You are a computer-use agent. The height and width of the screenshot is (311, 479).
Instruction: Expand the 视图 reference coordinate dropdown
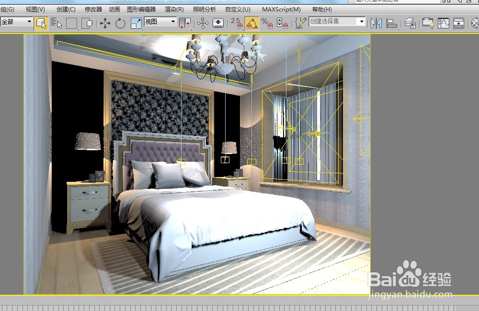(x=173, y=22)
